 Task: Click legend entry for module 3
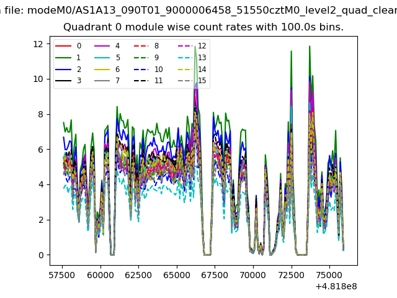68,81
